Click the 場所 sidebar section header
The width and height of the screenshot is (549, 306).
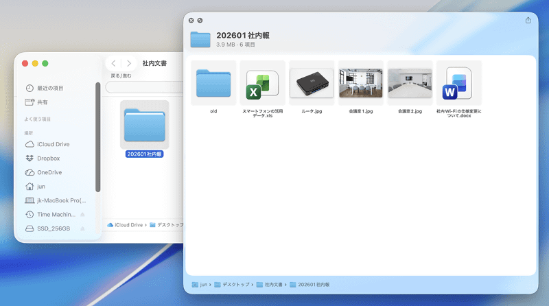click(28, 133)
